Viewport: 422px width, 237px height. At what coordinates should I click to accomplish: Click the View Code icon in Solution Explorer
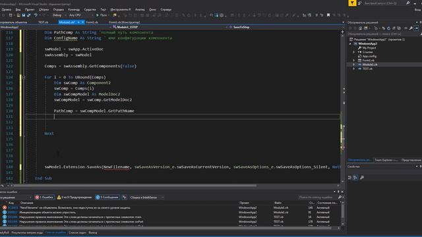pos(406,28)
